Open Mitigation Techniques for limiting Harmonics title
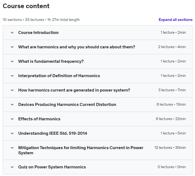Screen dimensions: 195x176 pos(81,150)
